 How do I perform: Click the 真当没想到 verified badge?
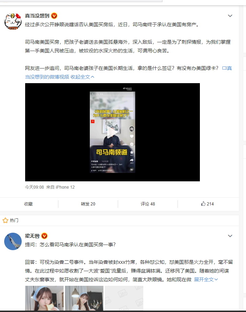click(x=54, y=16)
